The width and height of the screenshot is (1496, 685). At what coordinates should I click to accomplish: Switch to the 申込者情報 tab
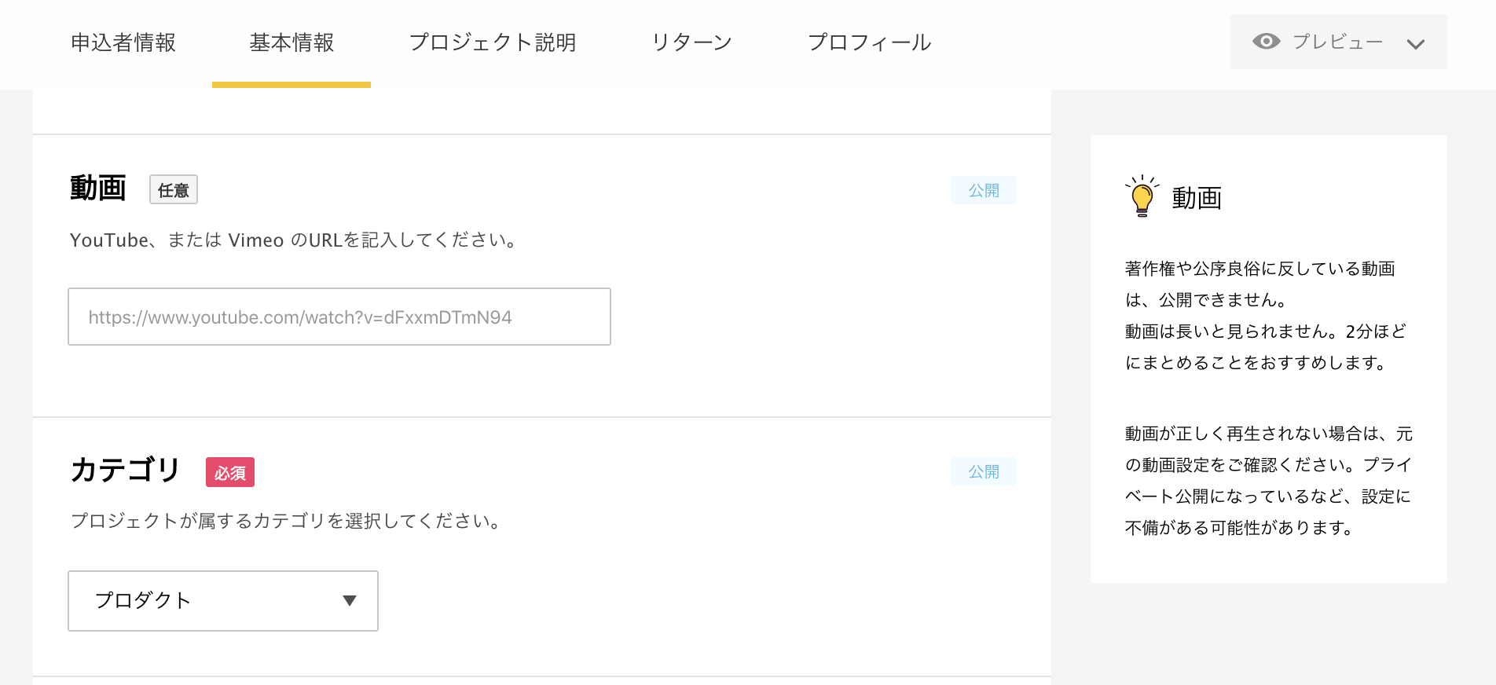pyautogui.click(x=123, y=42)
